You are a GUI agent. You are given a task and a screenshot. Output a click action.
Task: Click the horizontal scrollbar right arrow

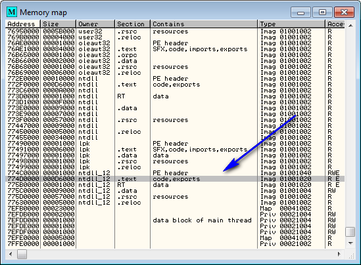pos(339,254)
